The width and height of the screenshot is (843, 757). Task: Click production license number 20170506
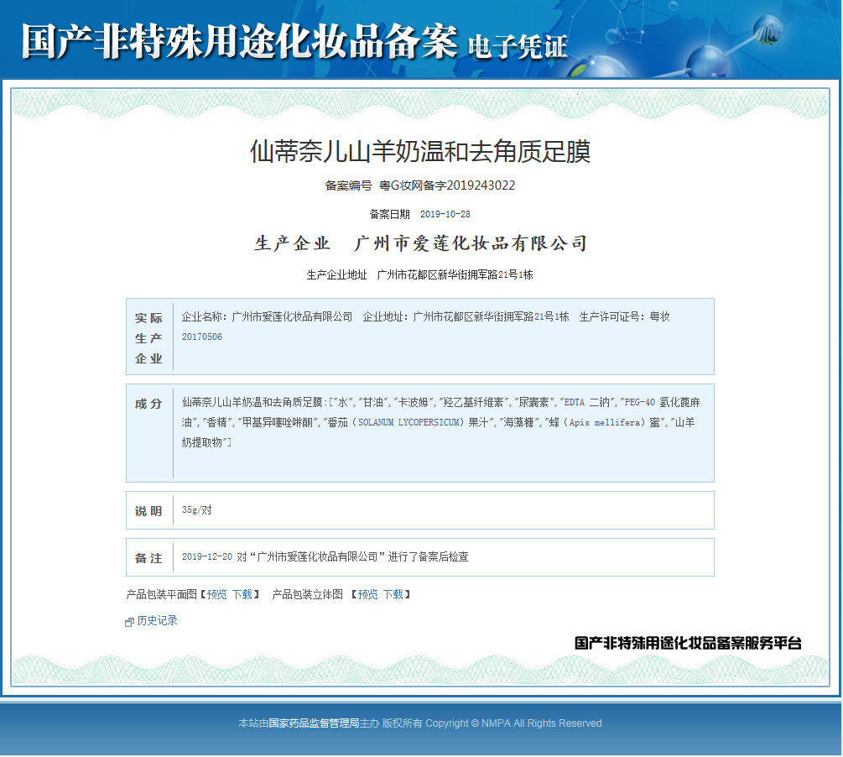click(201, 337)
